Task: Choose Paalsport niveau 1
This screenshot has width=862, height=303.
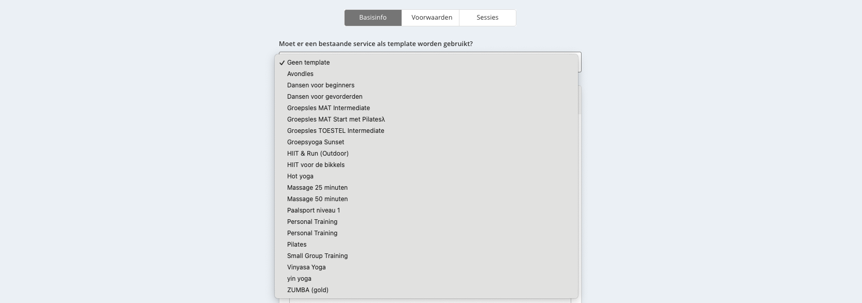Action: 426,210
